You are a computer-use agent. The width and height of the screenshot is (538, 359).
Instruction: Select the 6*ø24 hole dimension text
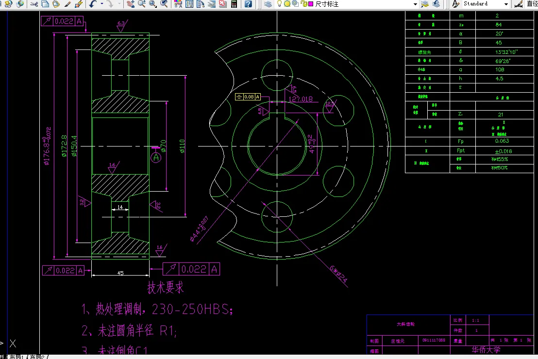tap(339, 274)
